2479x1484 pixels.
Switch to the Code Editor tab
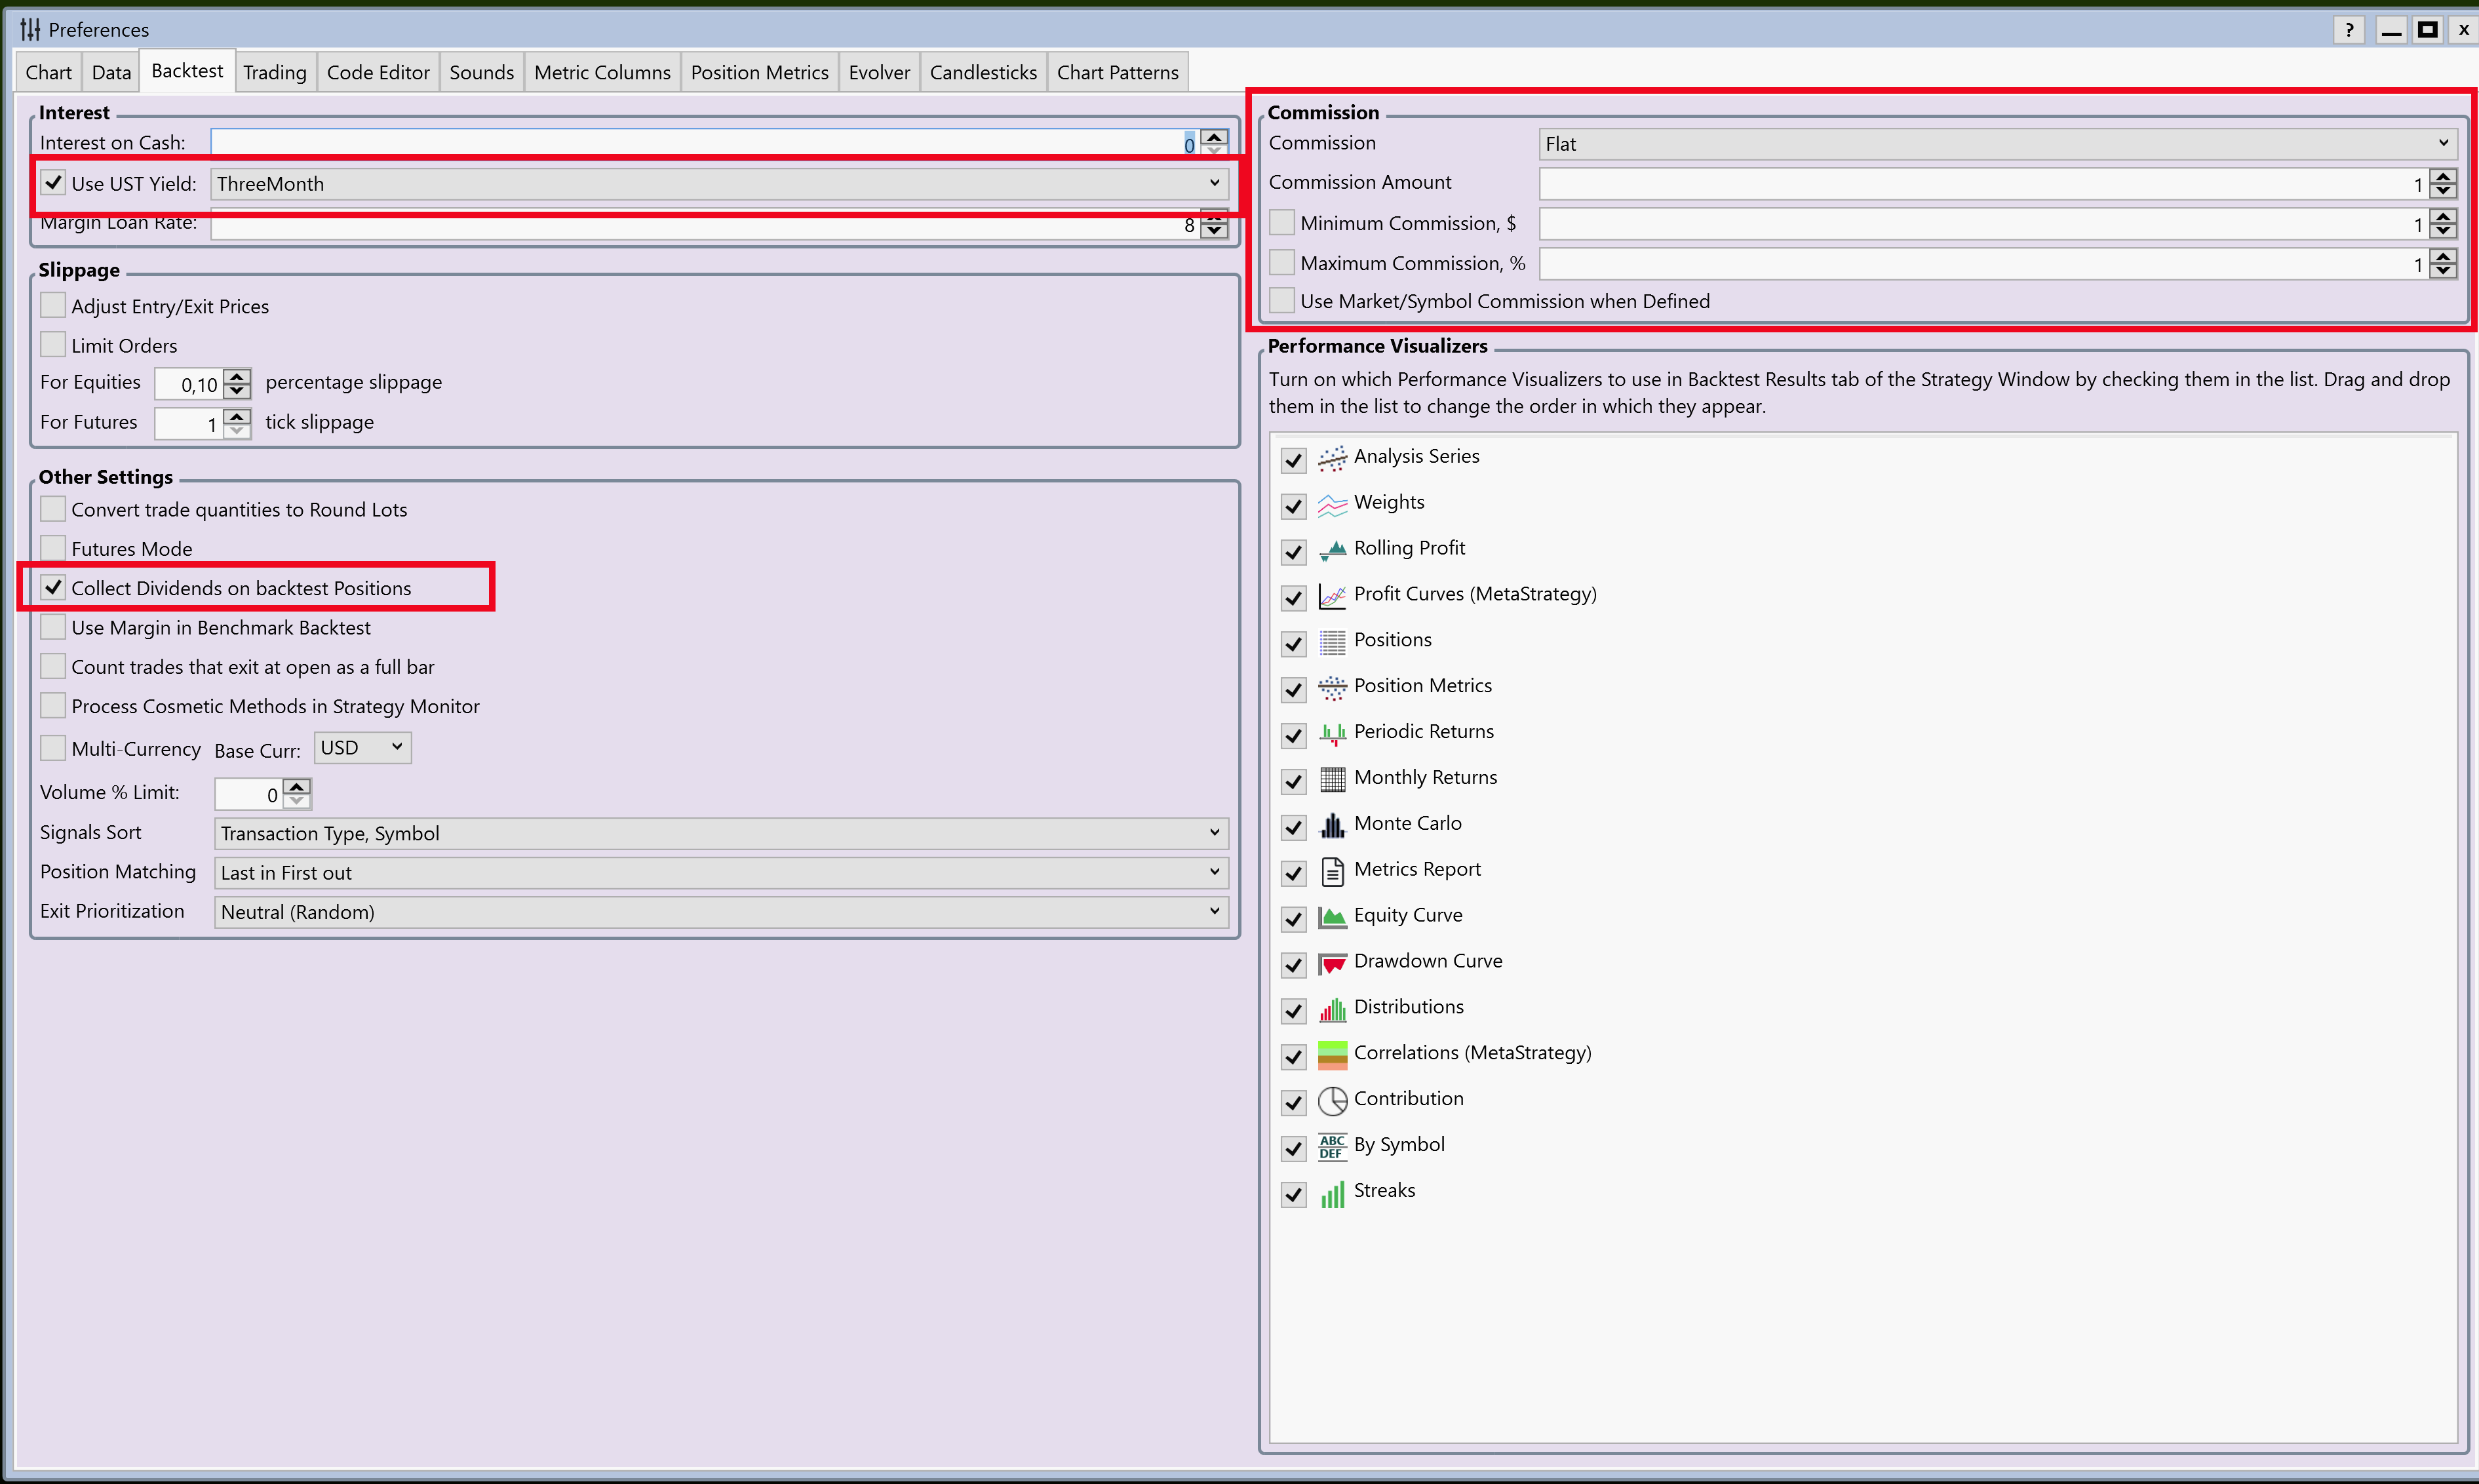pyautogui.click(x=377, y=72)
